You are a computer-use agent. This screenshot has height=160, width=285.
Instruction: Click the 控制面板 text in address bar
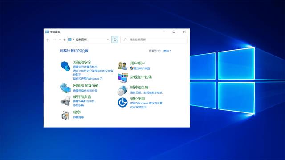click(81, 40)
